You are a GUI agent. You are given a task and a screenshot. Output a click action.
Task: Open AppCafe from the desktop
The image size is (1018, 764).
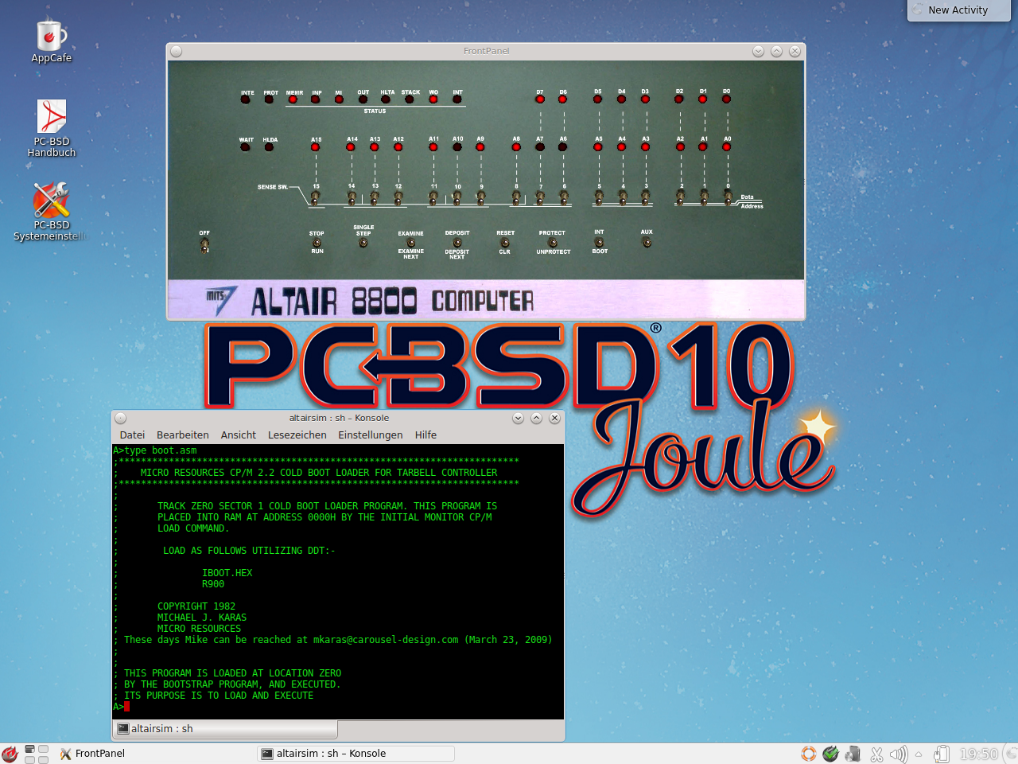(x=51, y=40)
